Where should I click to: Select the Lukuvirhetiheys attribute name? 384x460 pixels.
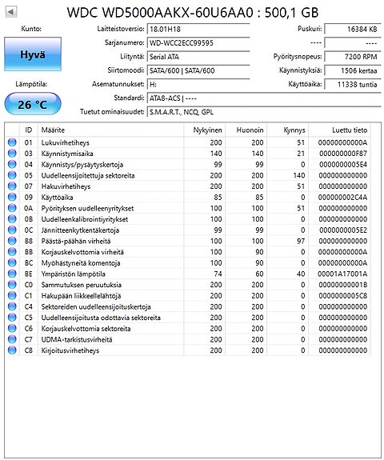(65, 142)
